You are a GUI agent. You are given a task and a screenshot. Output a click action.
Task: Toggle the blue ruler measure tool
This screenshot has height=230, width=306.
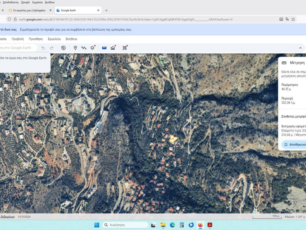coord(104,48)
